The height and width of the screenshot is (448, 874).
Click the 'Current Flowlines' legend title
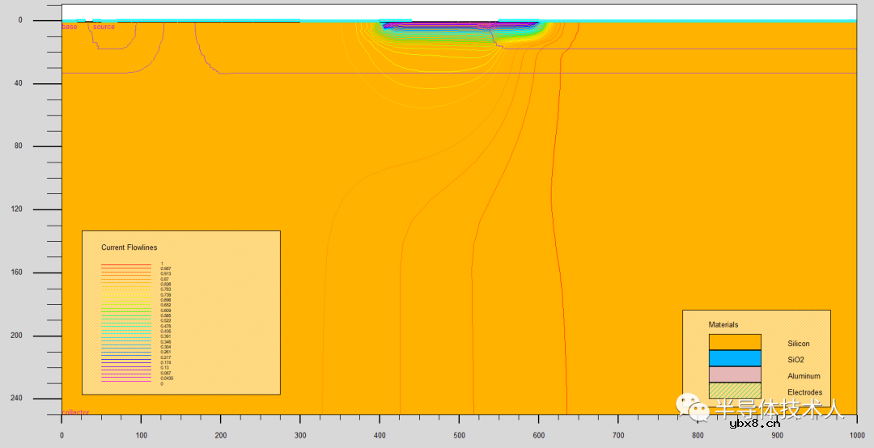129,247
